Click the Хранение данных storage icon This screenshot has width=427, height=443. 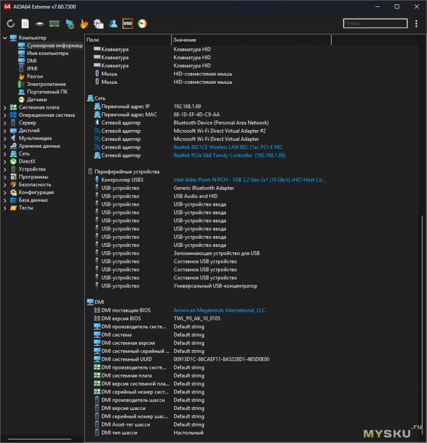pyautogui.click(x=13, y=146)
